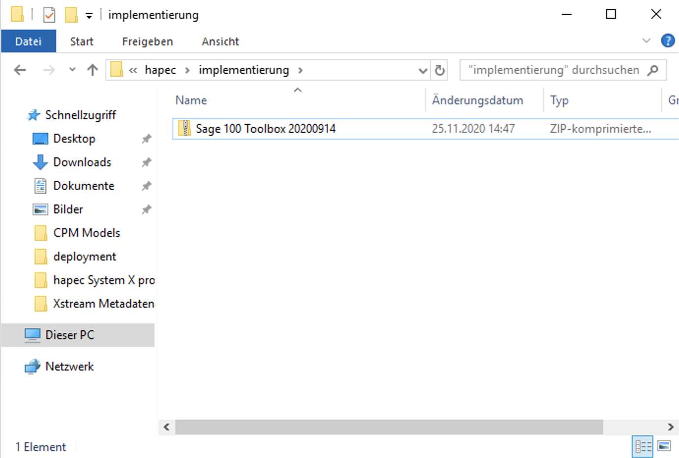Click the Properties icon in title bar
The height and width of the screenshot is (458, 679).
49,15
